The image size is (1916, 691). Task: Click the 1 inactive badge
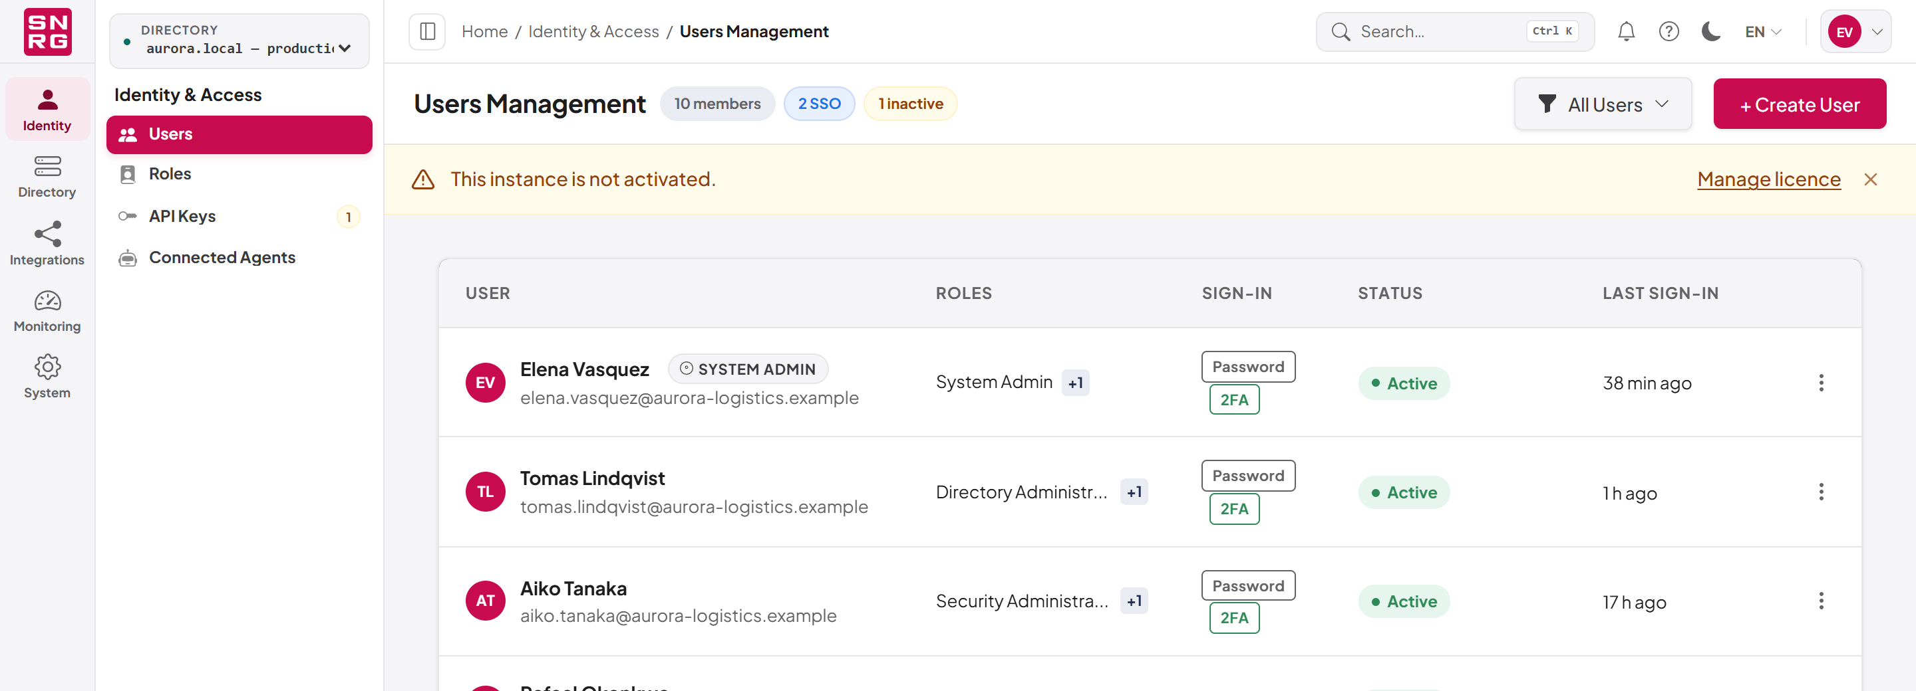[x=910, y=103]
